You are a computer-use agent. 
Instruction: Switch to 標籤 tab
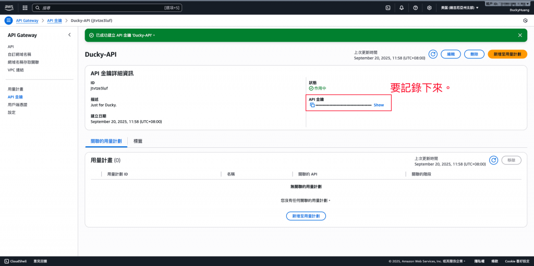tap(138, 141)
